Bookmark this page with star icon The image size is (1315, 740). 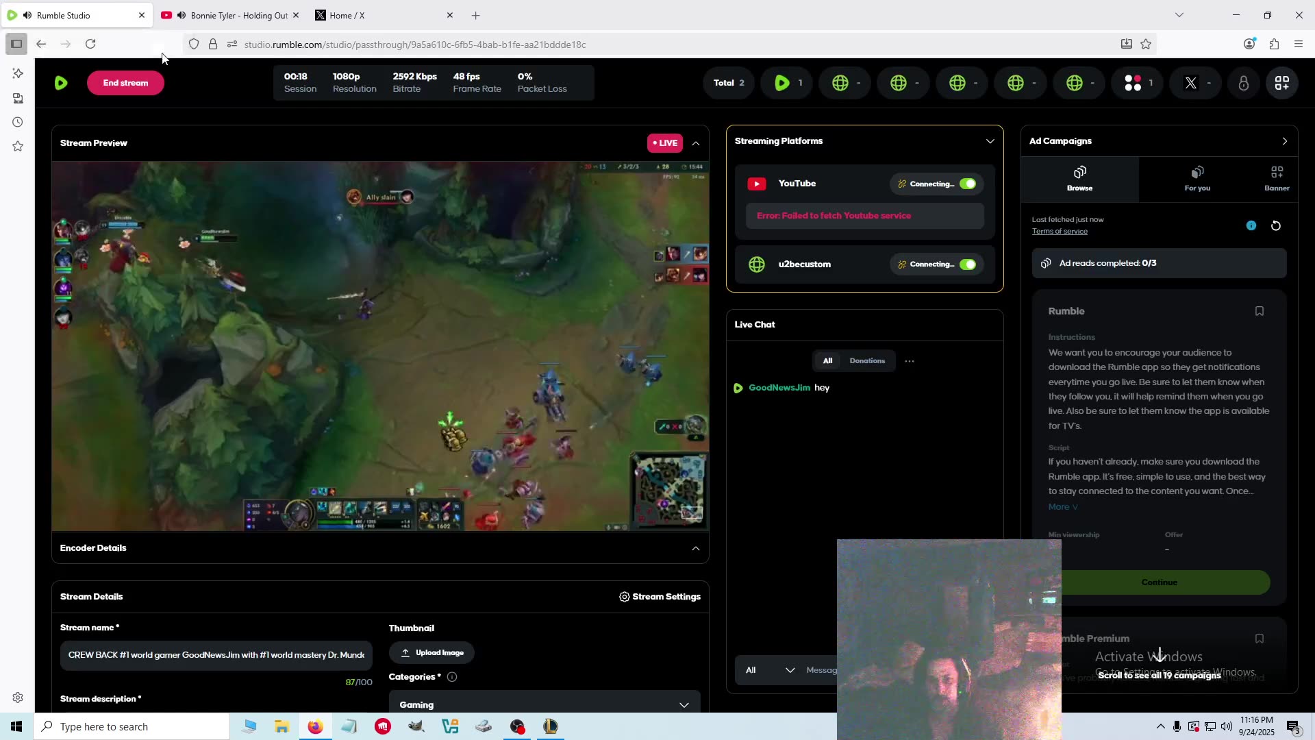point(1146,45)
